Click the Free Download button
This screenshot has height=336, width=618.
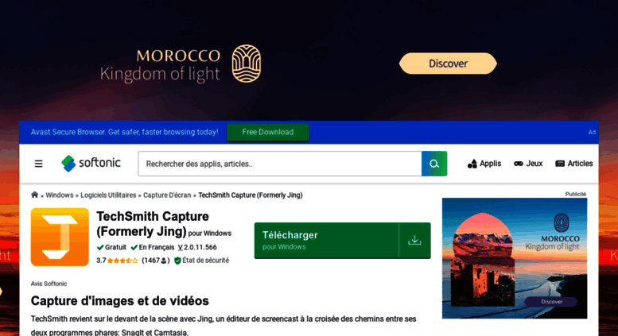coord(267,132)
